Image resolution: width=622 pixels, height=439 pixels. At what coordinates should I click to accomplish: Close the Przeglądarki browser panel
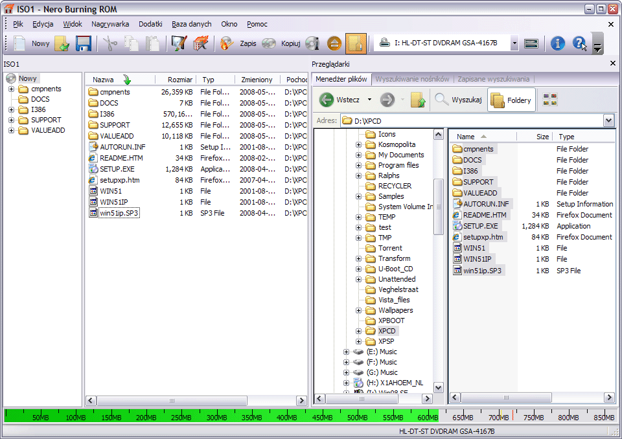612,63
